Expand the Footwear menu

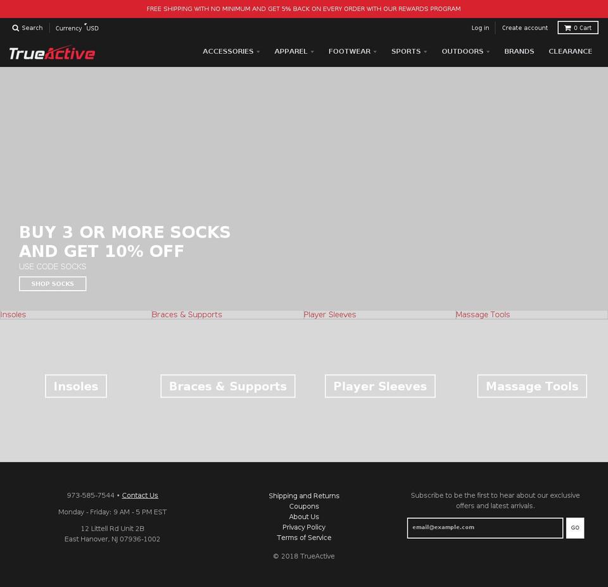353,51
